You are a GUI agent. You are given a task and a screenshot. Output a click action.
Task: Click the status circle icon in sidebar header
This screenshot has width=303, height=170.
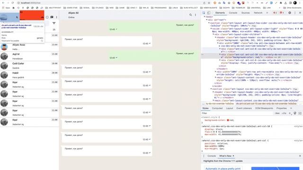coord(47,17)
